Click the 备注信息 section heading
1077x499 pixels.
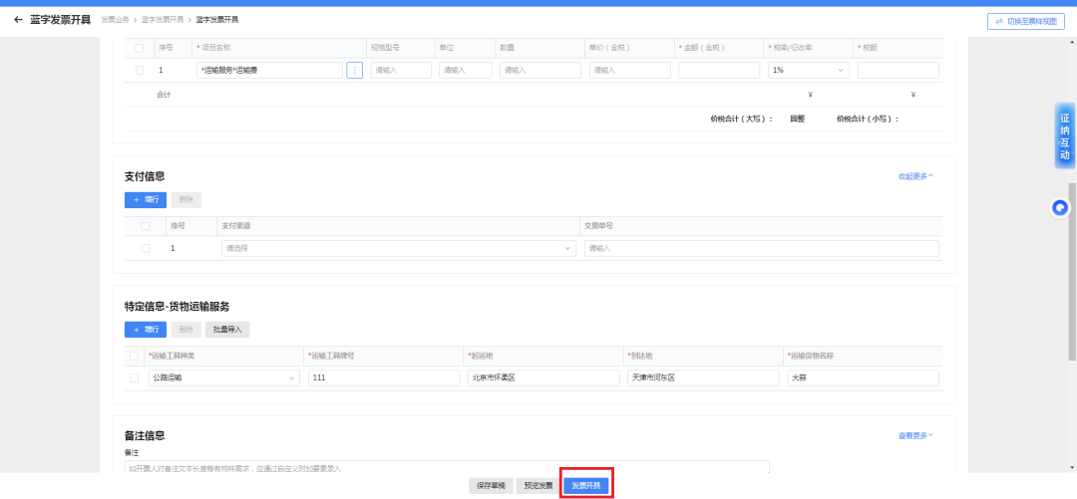[145, 436]
